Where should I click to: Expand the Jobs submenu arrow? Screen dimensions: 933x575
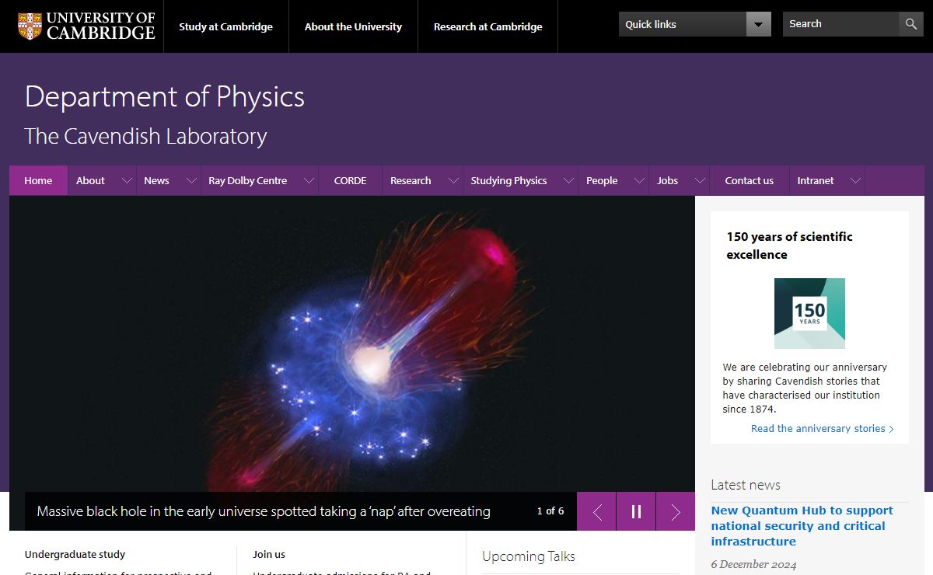(700, 180)
